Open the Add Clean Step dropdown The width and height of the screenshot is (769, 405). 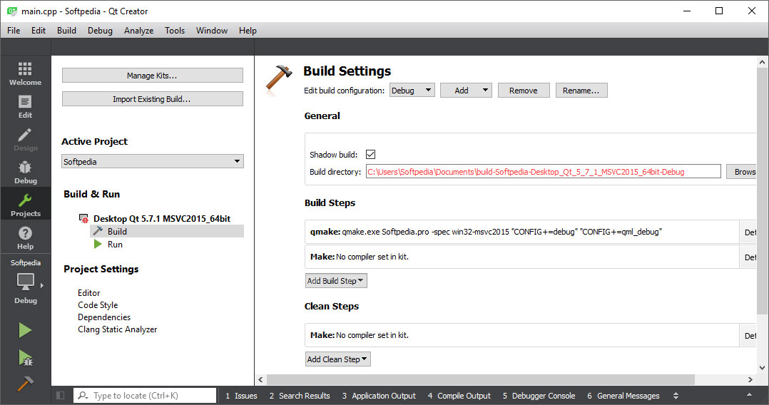point(337,359)
